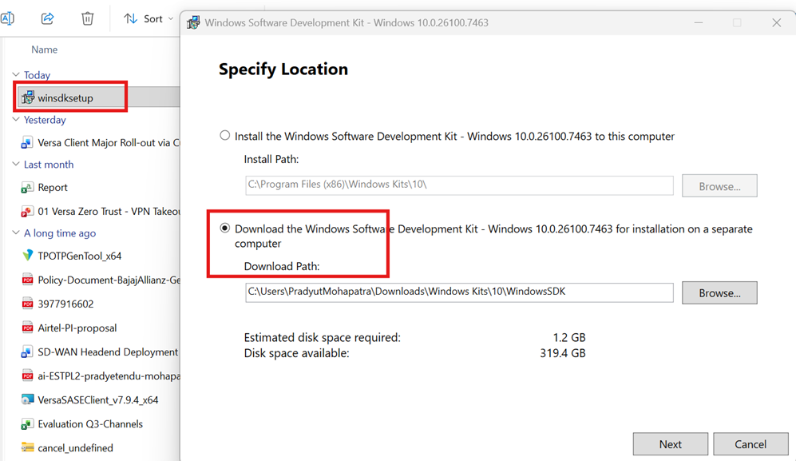Viewport: 796px width, 461px height.
Task: Click the Cancel button
Action: 750,444
